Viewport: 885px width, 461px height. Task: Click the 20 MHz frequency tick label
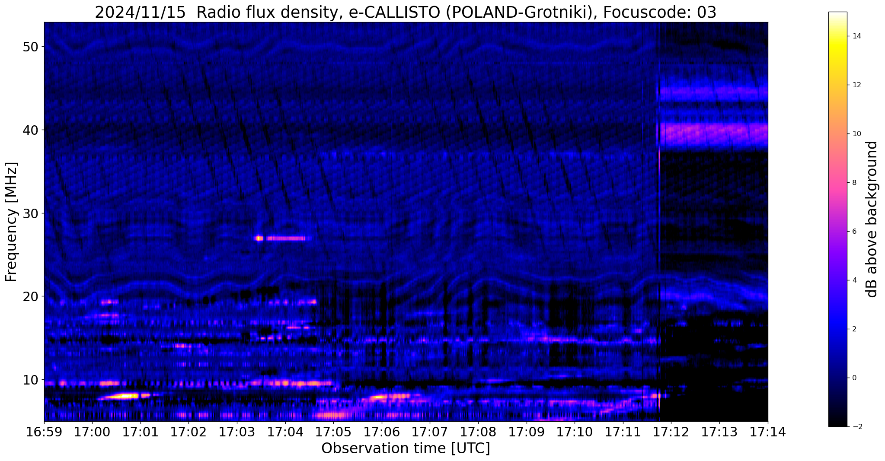click(x=30, y=296)
